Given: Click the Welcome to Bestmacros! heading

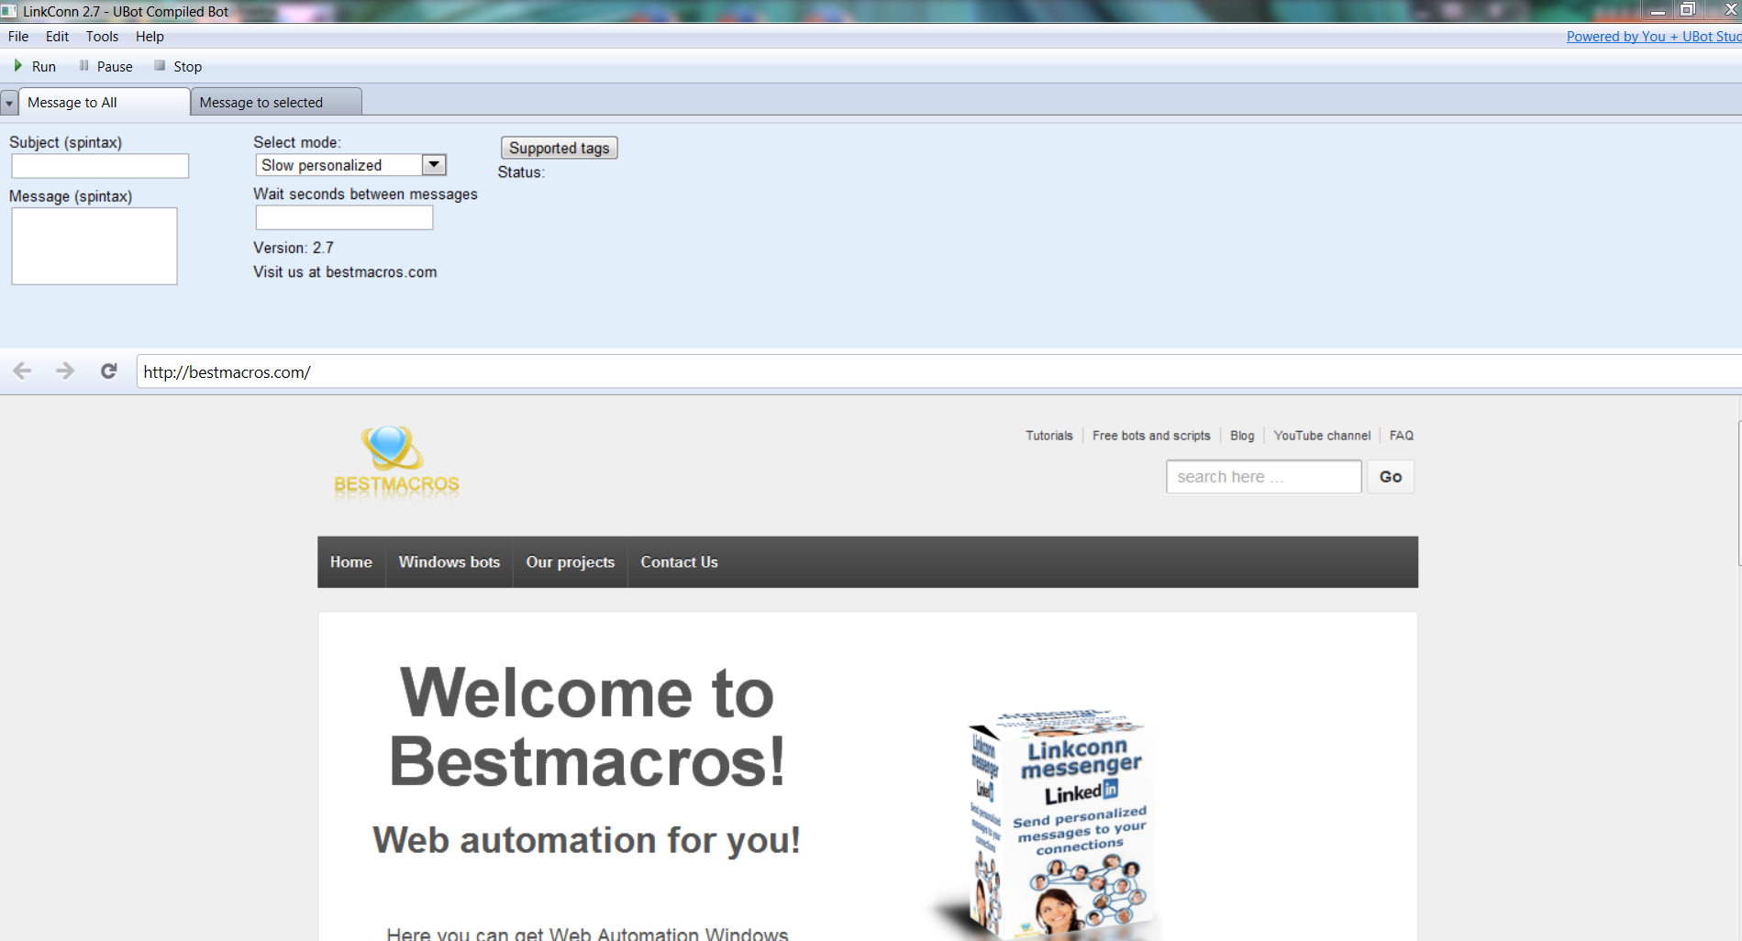Looking at the screenshot, I should 587,726.
